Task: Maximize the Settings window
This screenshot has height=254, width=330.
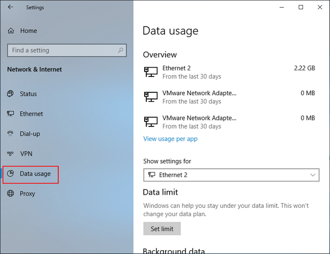Action: click(x=301, y=7)
